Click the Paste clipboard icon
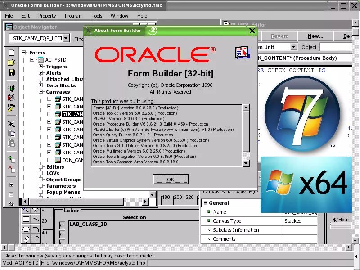 coord(11,143)
